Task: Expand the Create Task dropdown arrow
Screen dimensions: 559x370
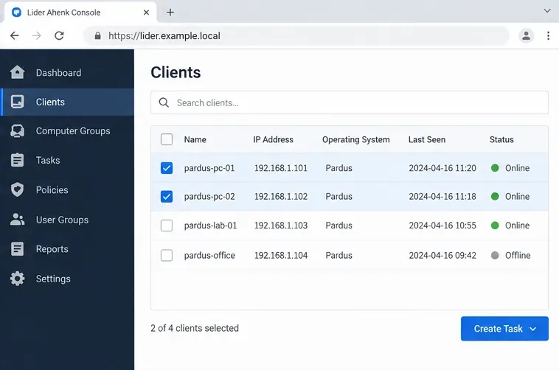Action: click(533, 329)
